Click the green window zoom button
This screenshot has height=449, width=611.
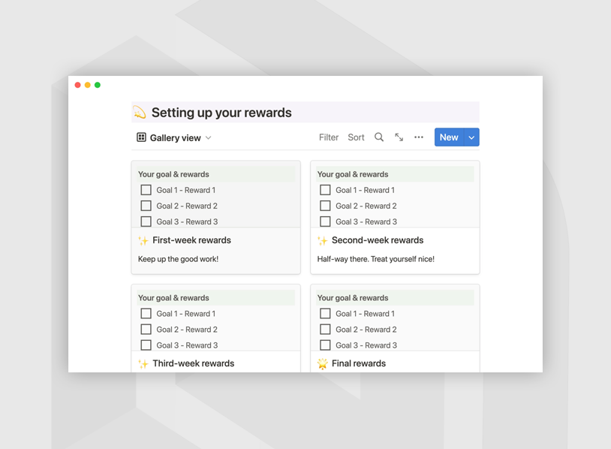[98, 85]
